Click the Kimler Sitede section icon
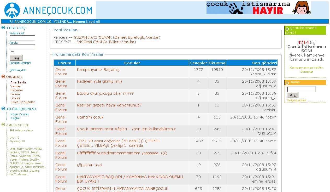Viewport: 330px width, 192px height. click(3, 125)
